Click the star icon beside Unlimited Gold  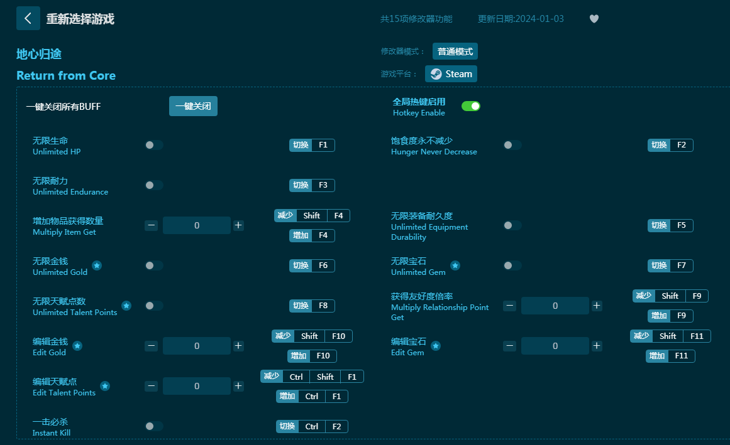click(97, 265)
